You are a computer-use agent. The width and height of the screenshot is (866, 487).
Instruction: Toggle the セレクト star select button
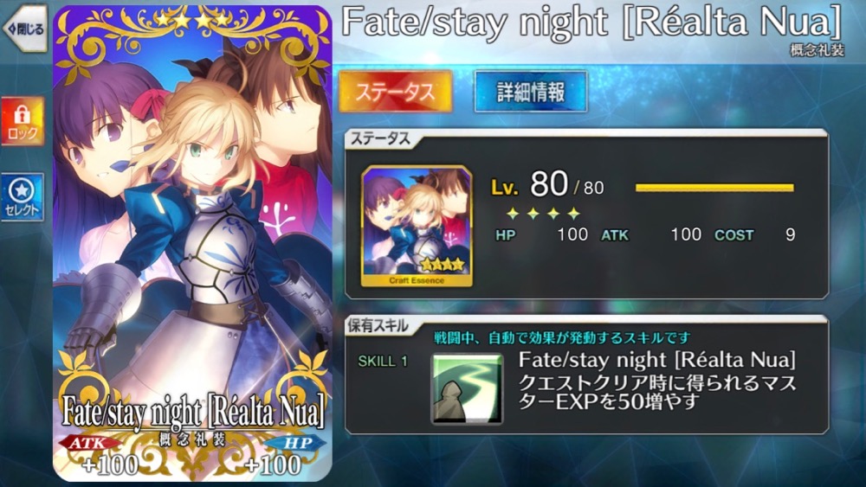point(23,197)
